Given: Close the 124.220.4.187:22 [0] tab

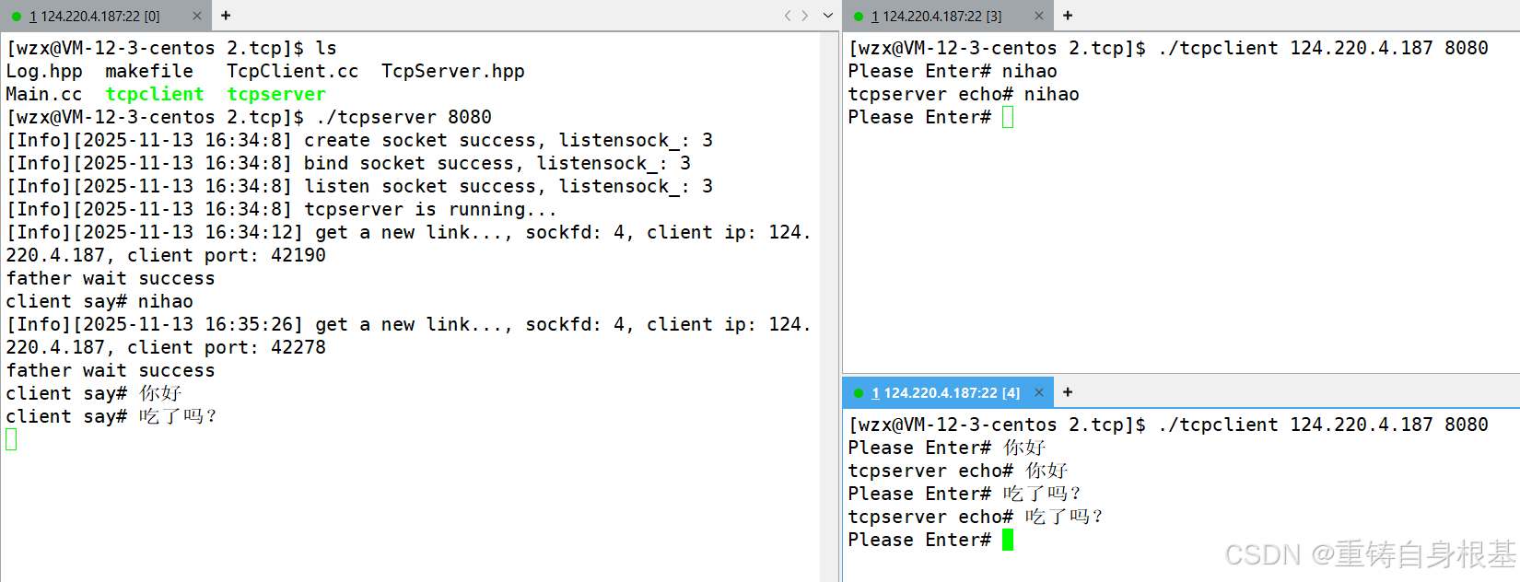Looking at the screenshot, I should coord(197,16).
